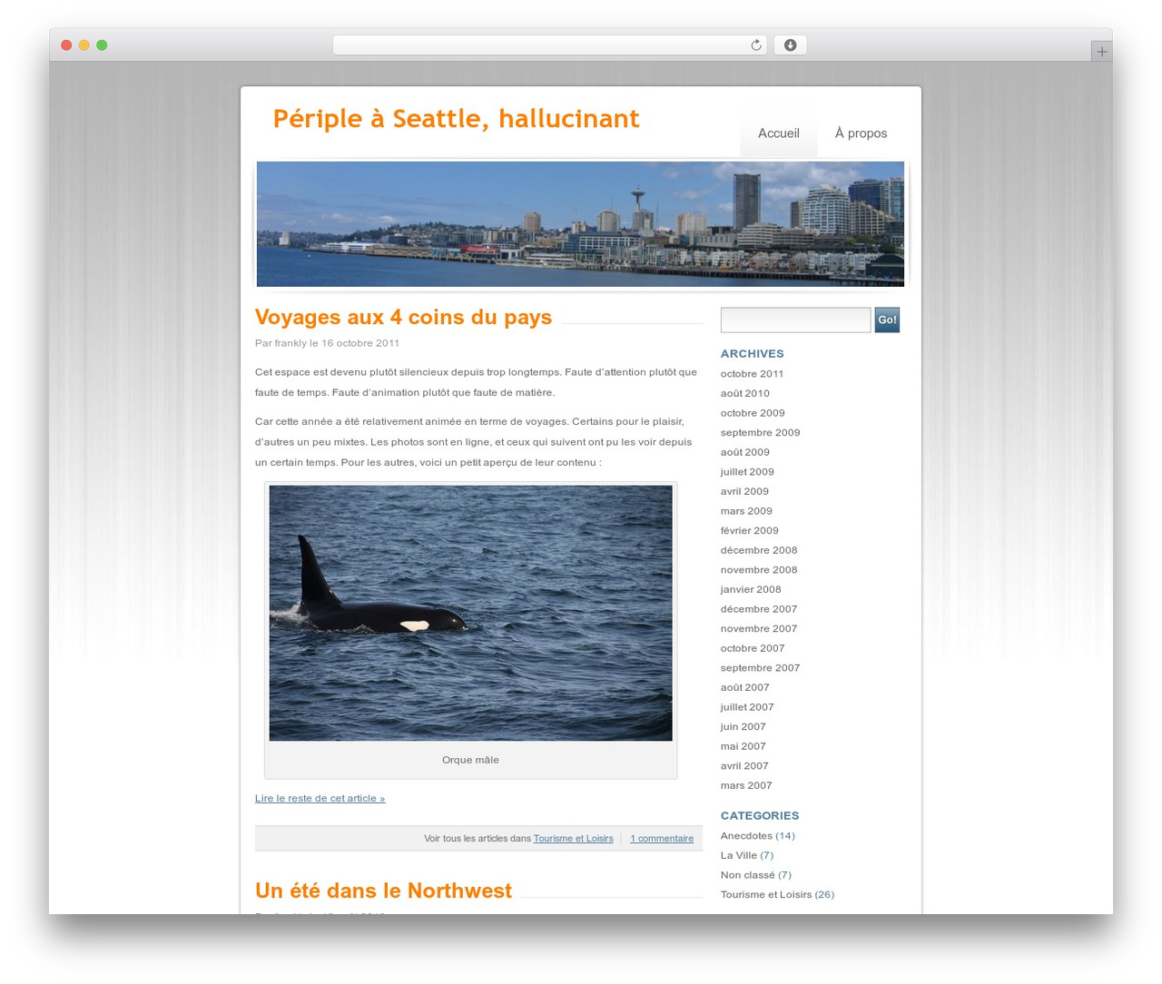Open archive mai 2007
Image resolution: width=1162 pixels, height=984 pixels.
[x=743, y=746]
